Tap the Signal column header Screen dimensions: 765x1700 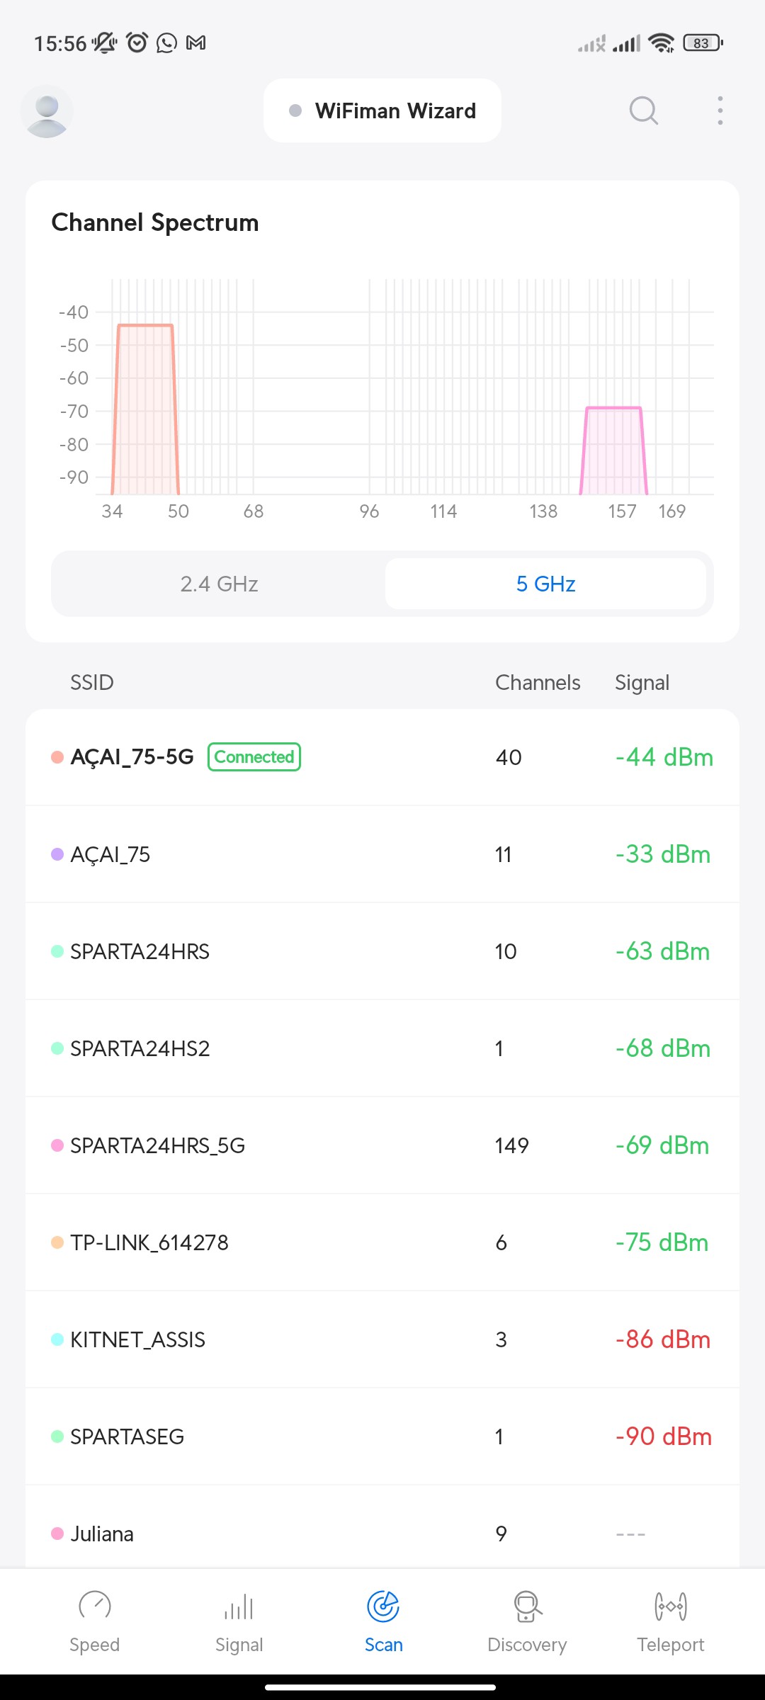tap(642, 683)
